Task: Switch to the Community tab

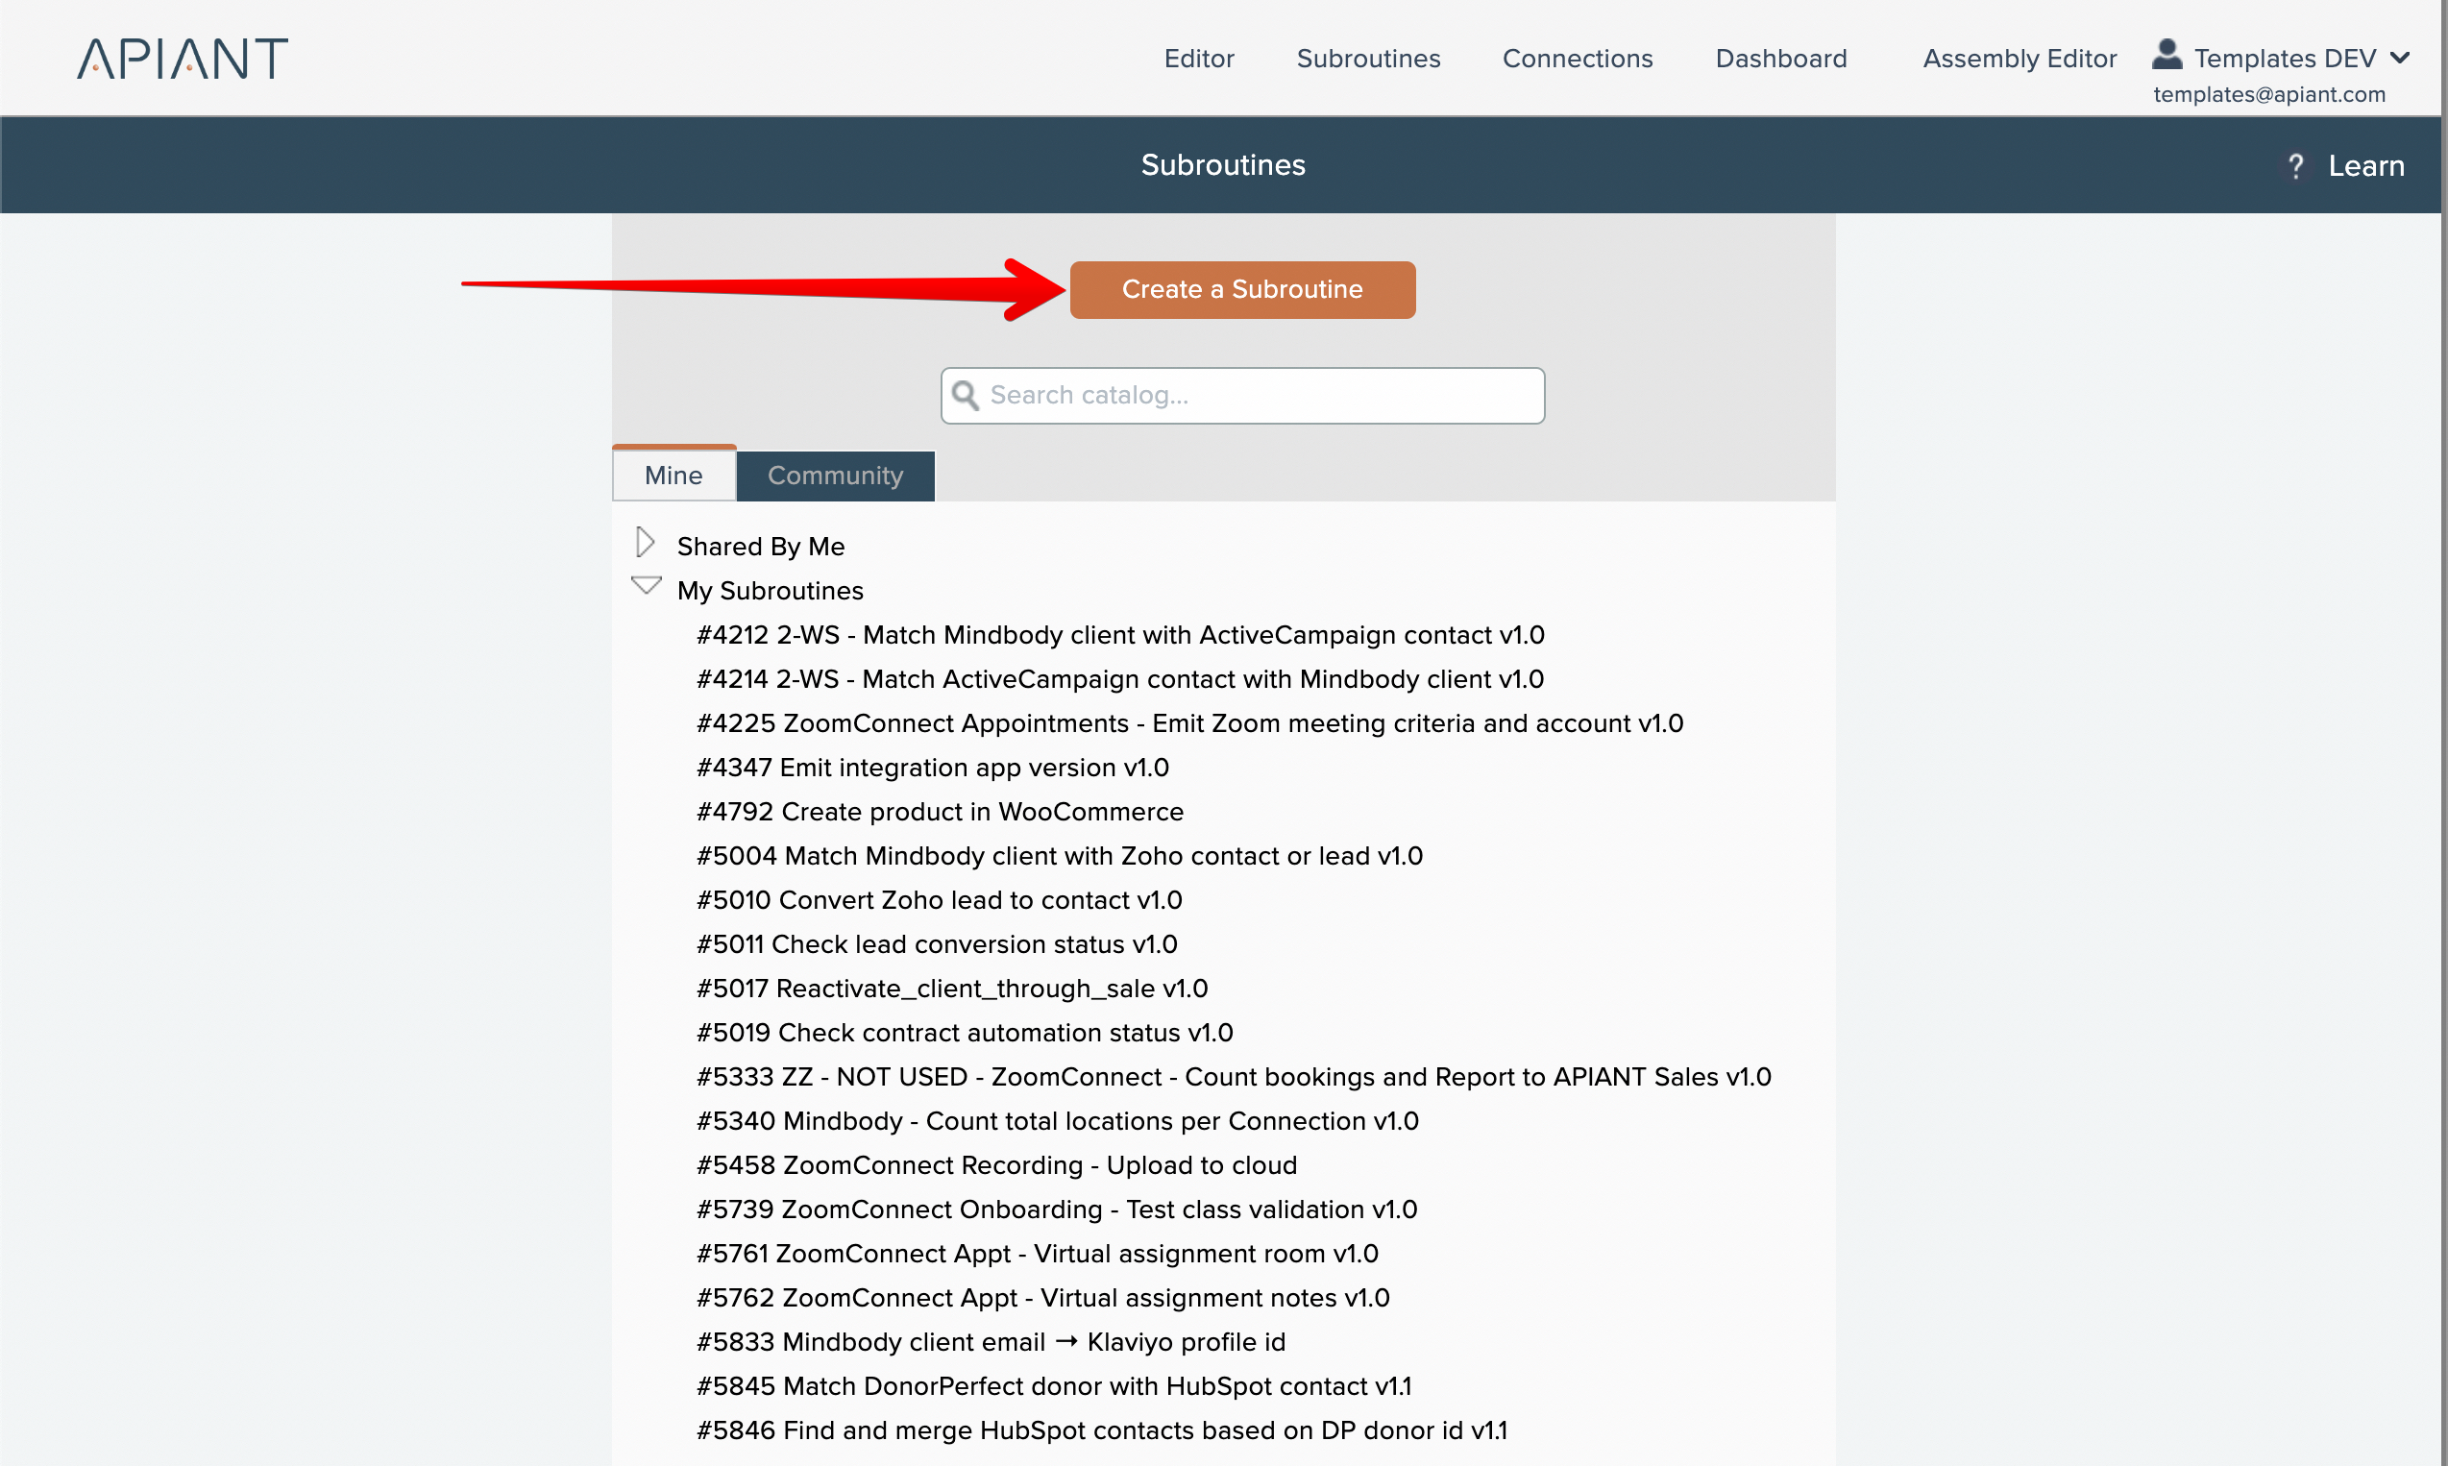Action: pos(835,476)
